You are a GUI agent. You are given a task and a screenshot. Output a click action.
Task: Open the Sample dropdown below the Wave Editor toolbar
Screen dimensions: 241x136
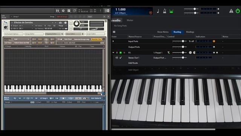8,102
